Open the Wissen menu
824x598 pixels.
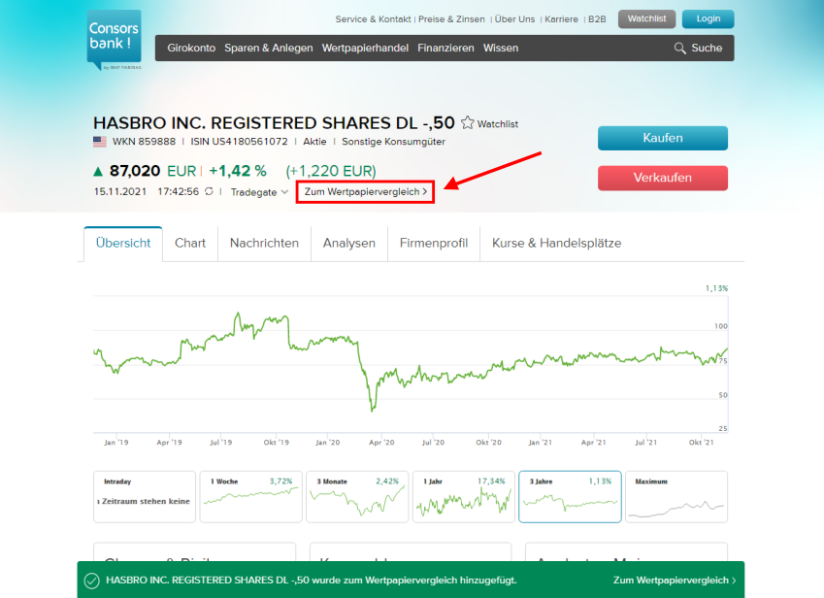point(501,48)
